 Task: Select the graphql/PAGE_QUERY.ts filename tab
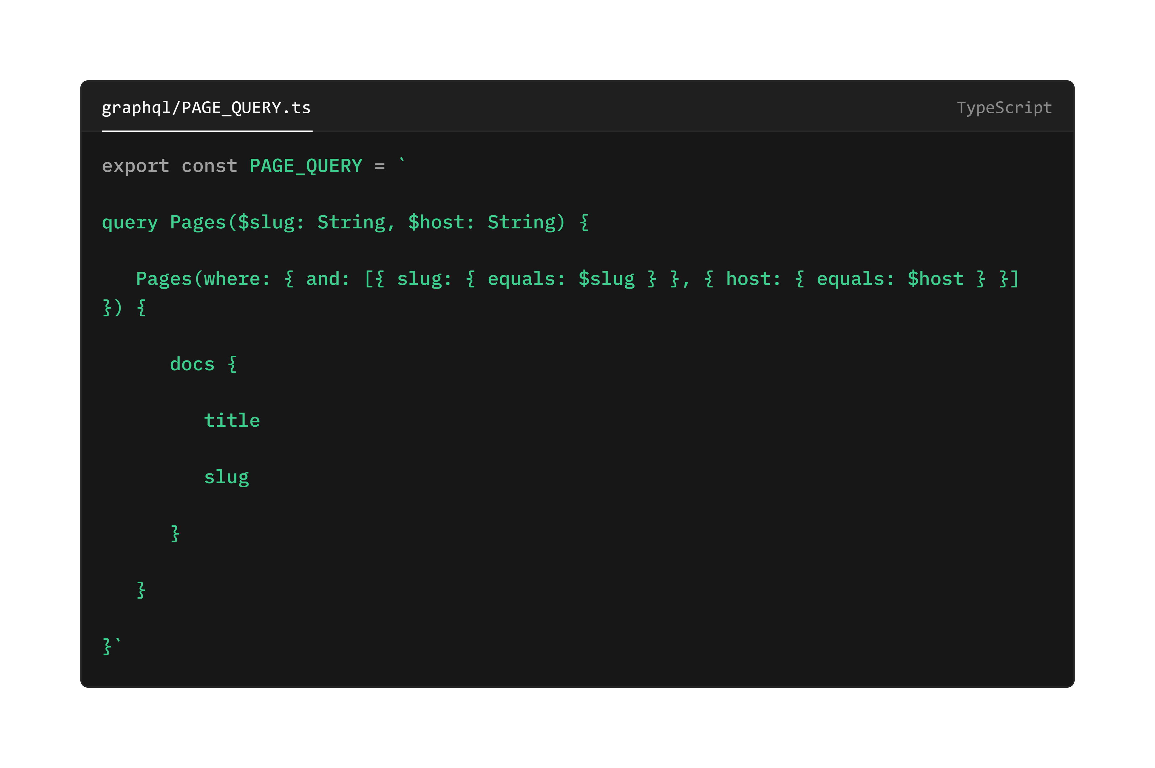pos(206,107)
